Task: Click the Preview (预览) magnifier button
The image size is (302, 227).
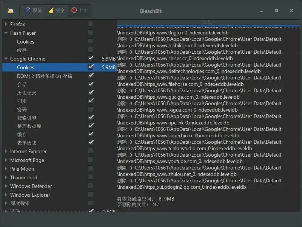Action: pos(34,11)
